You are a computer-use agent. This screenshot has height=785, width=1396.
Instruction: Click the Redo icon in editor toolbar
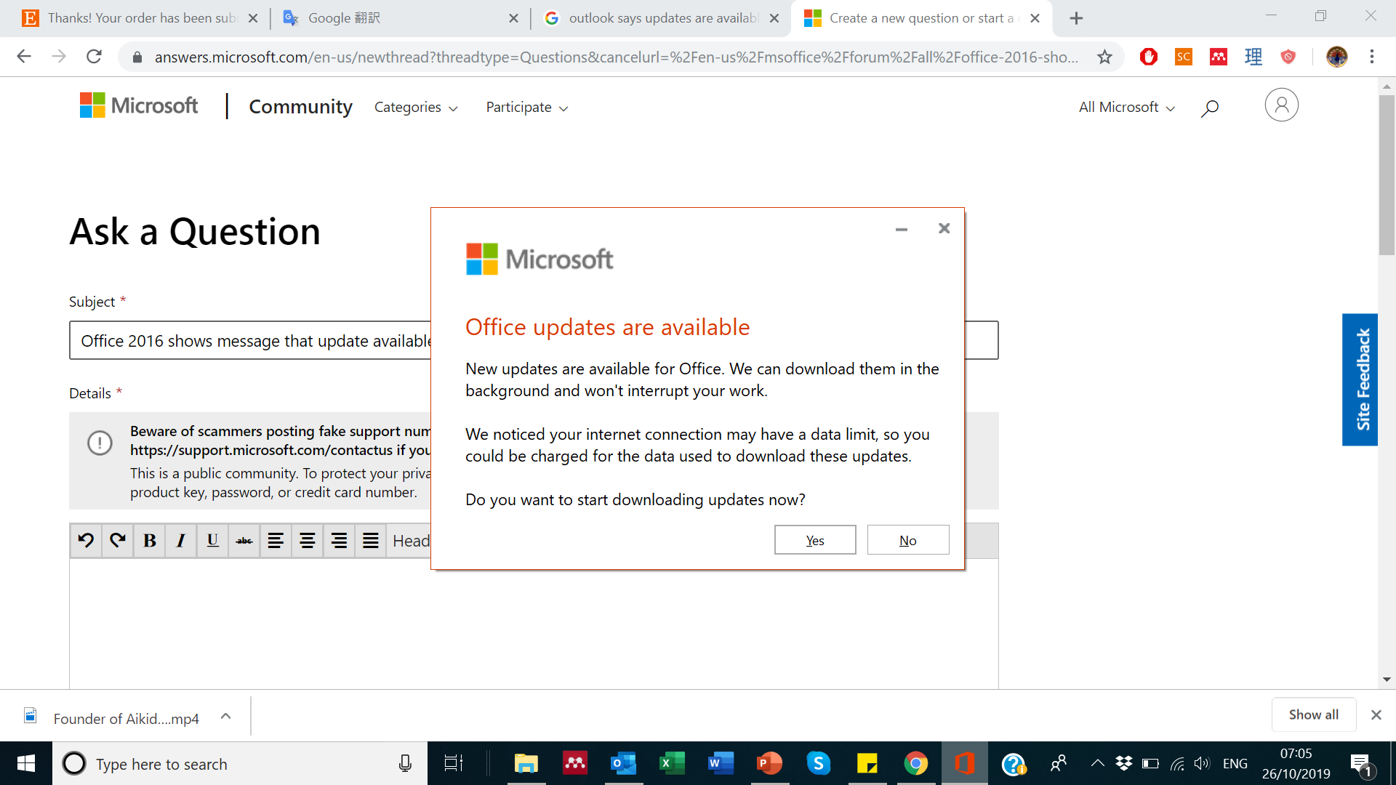[118, 541]
